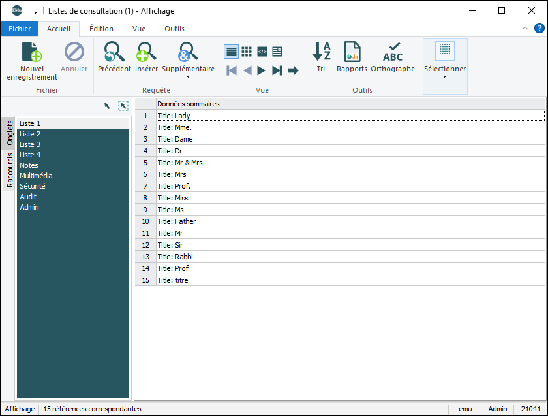This screenshot has height=416, width=548.
Task: Switch to the grid contact sheet view
Action: pyautogui.click(x=247, y=52)
